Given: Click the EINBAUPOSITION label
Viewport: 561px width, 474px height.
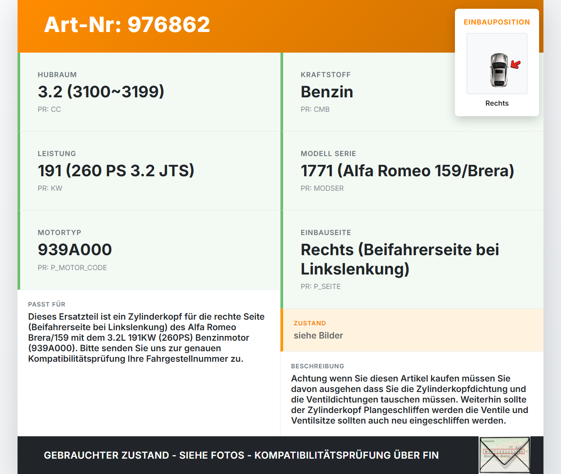Looking at the screenshot, I should [x=497, y=22].
